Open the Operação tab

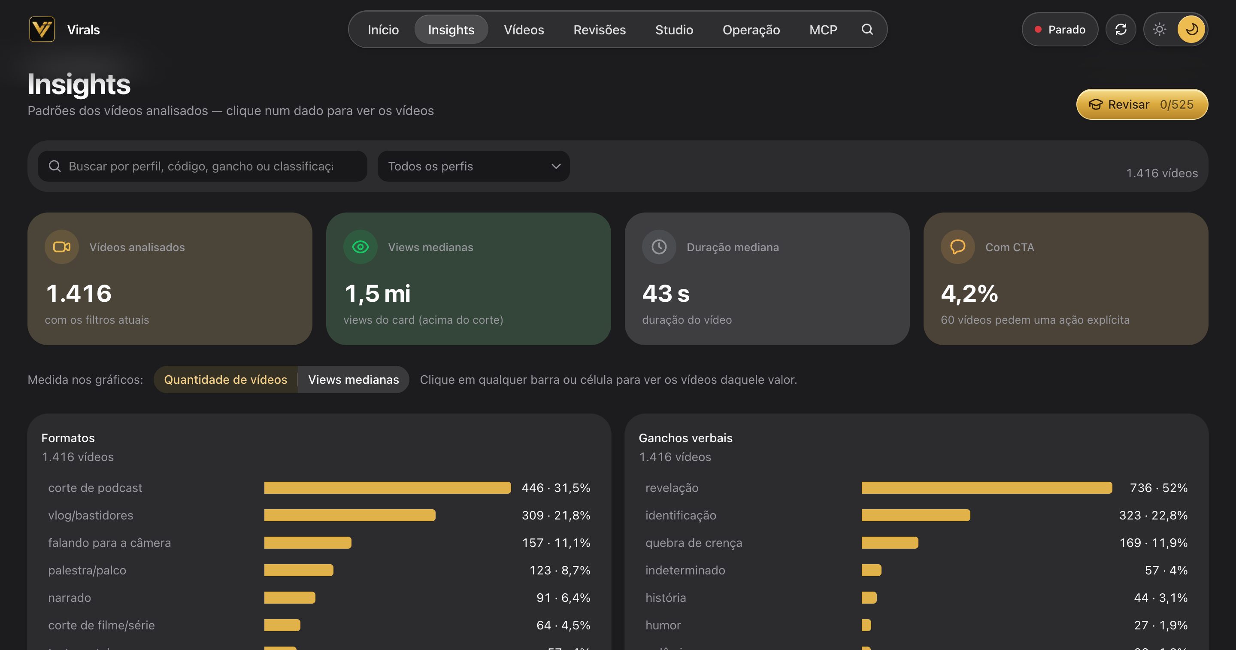(x=751, y=30)
